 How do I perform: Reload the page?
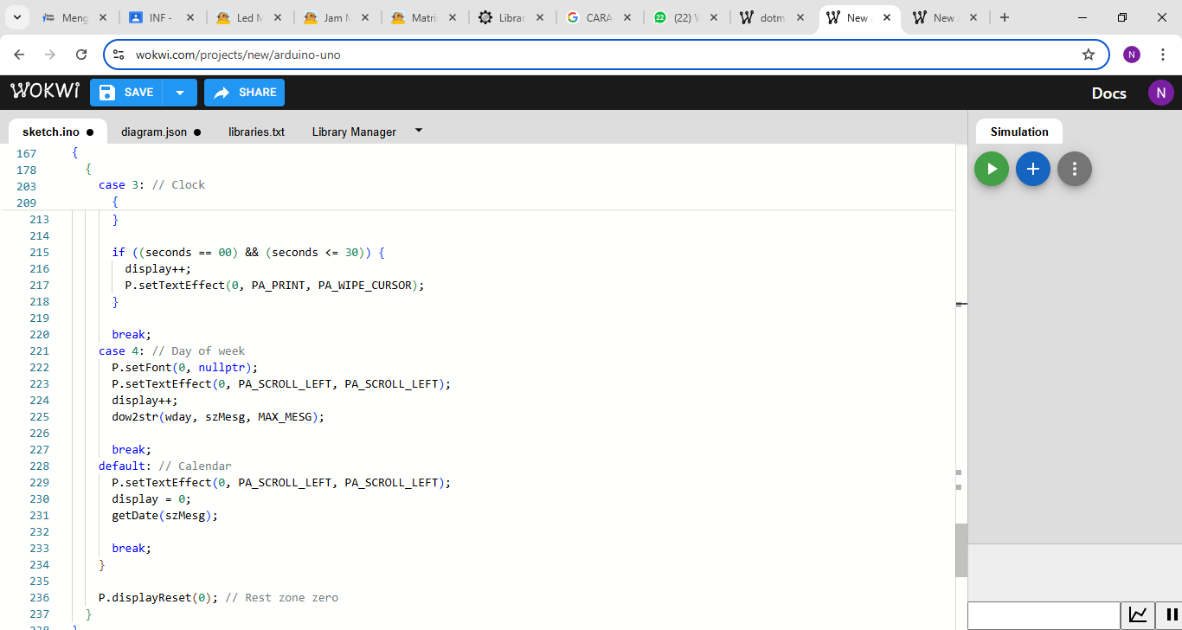(x=81, y=55)
